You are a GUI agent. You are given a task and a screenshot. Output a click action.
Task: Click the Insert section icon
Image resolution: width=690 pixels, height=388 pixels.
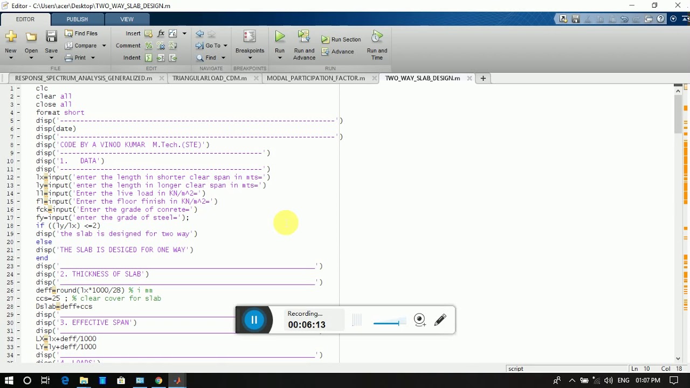[149, 33]
